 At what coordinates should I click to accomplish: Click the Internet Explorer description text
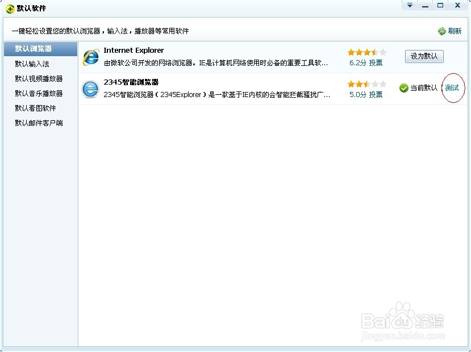click(x=216, y=63)
